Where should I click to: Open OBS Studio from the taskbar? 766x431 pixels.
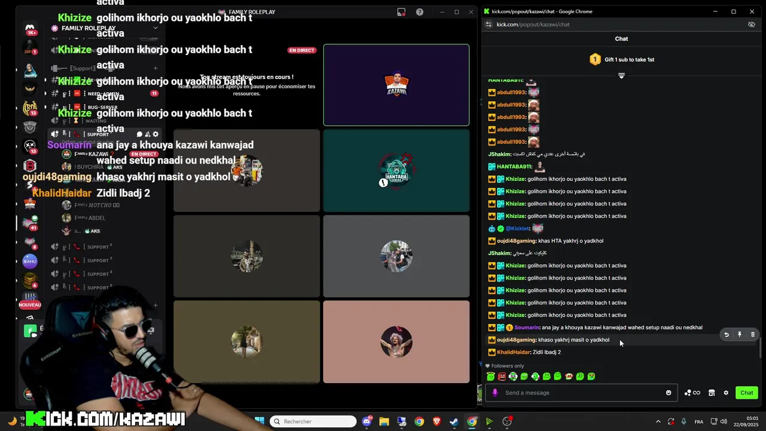click(x=507, y=421)
